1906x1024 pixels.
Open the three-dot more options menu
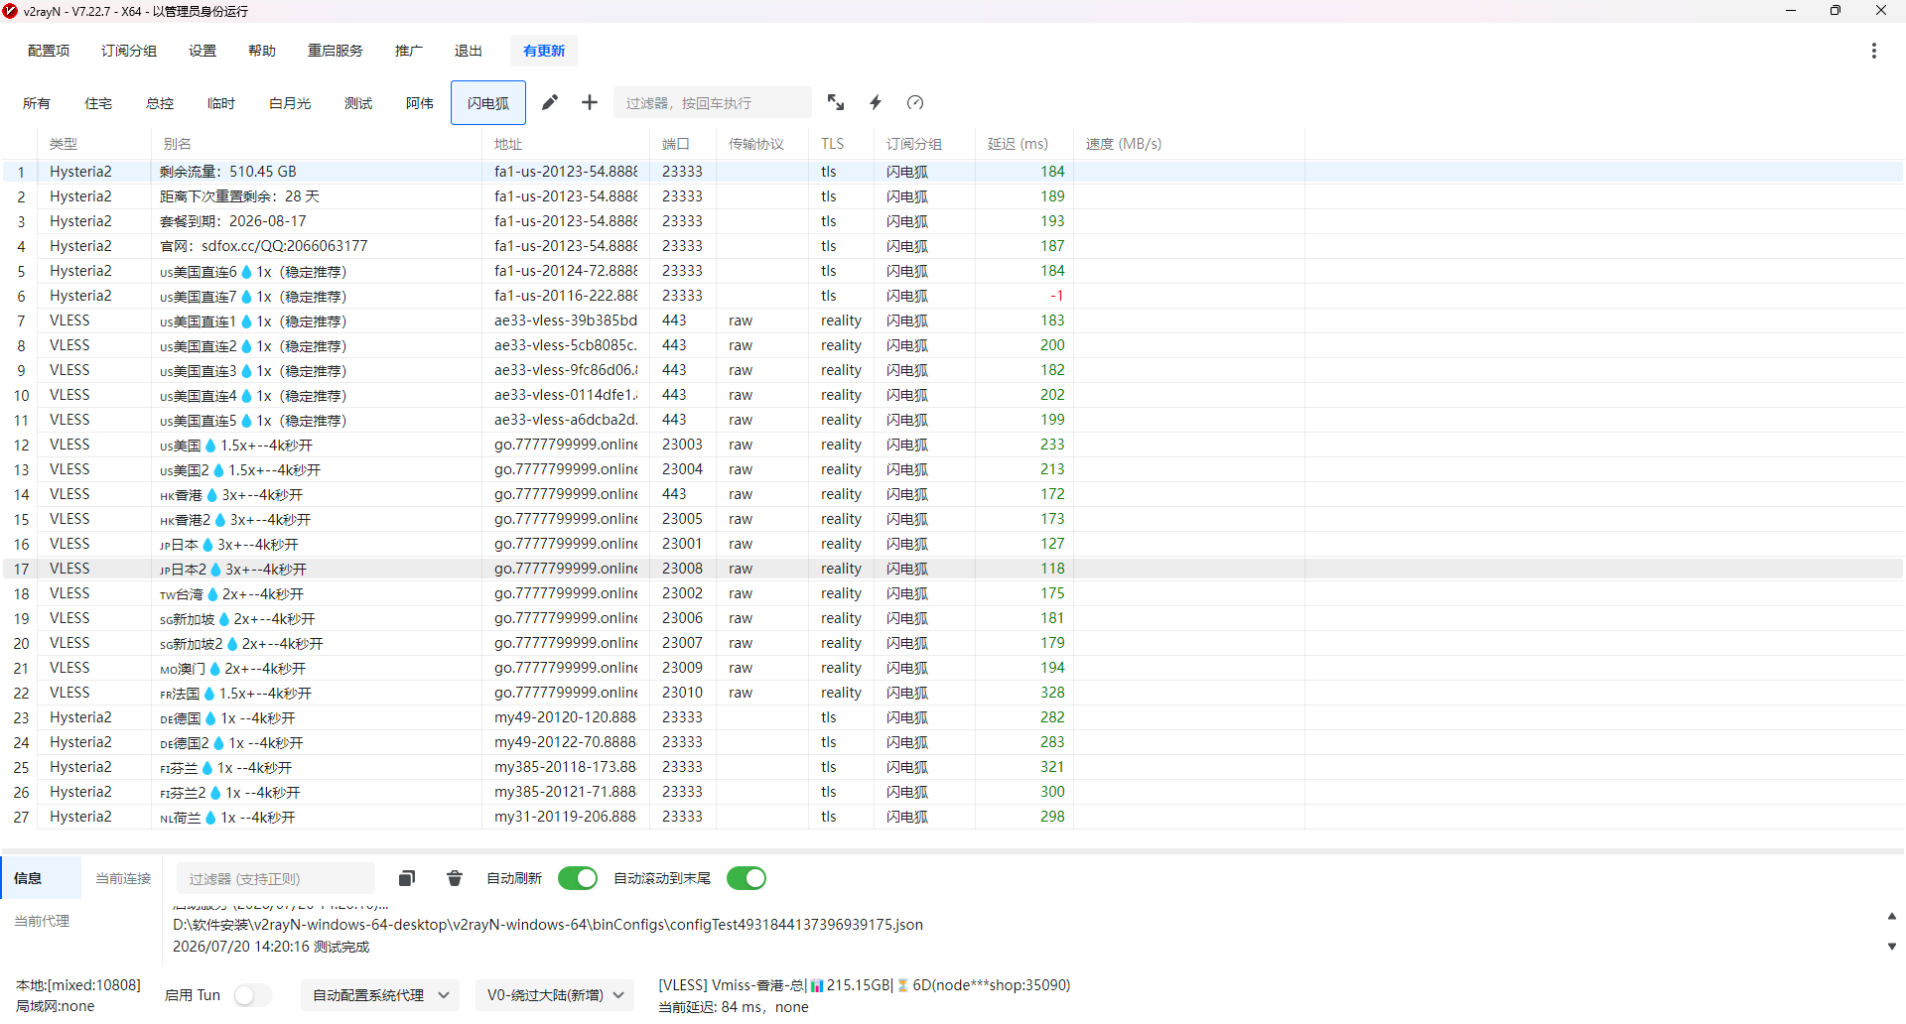coord(1874,51)
